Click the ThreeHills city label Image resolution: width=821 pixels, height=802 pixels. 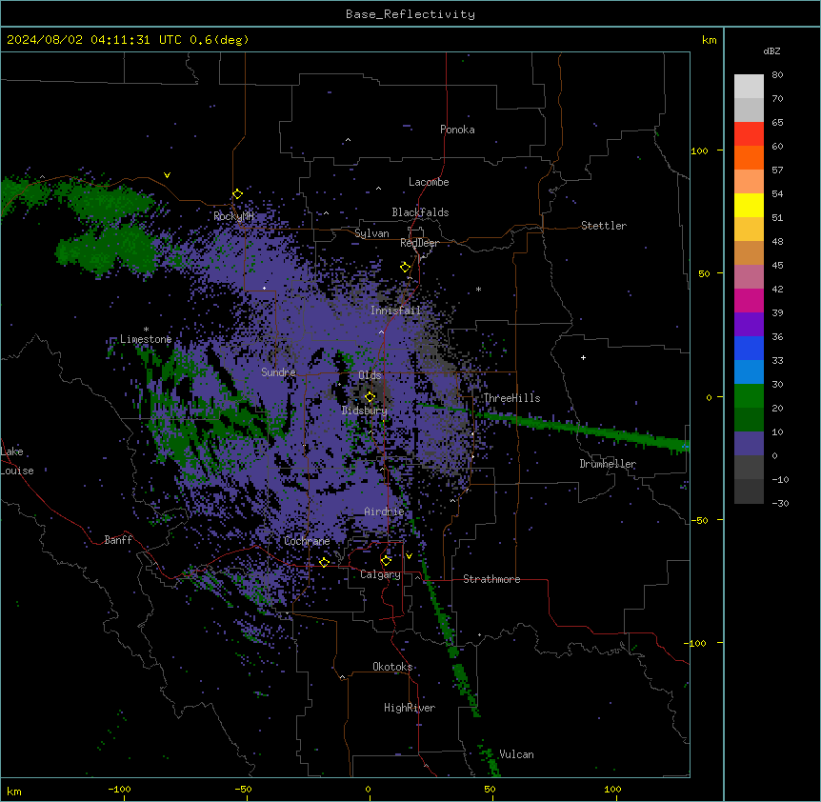[511, 398]
